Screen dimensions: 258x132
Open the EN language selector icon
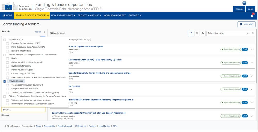point(244,3)
